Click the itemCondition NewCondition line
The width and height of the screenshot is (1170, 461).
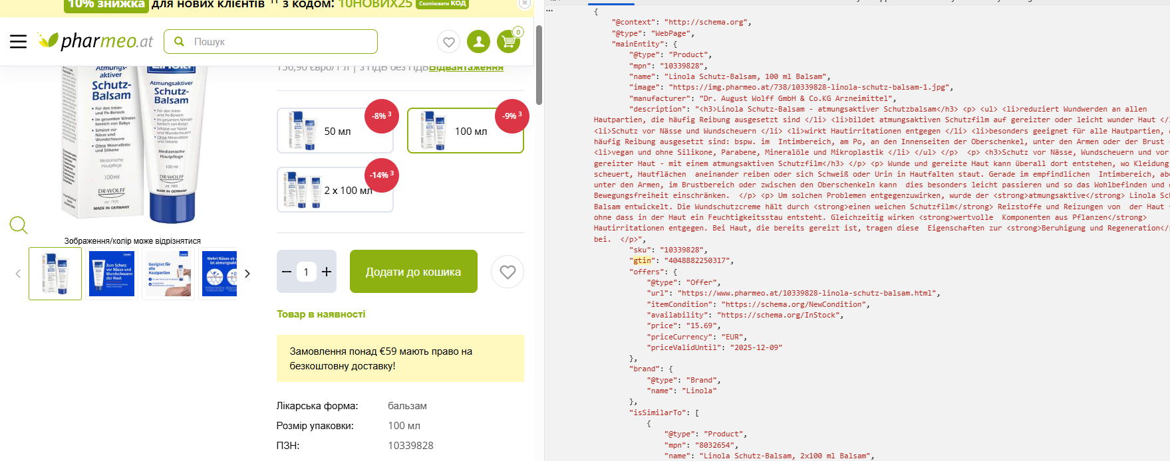tap(758, 304)
